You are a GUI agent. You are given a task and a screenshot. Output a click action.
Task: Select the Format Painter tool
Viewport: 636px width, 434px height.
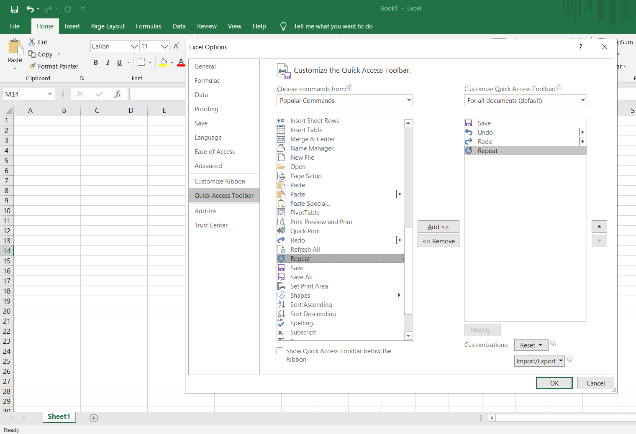54,66
